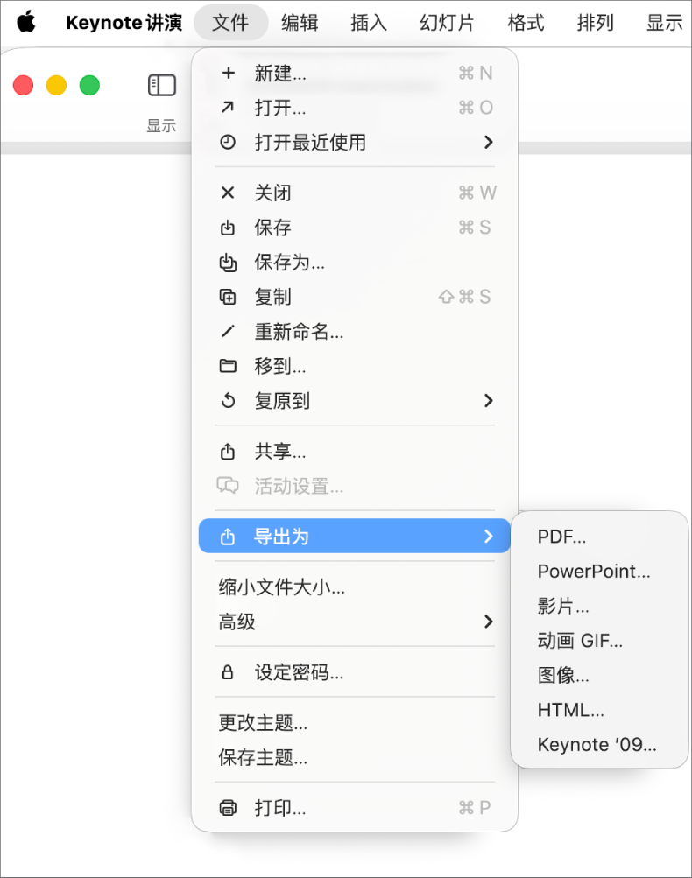The height and width of the screenshot is (878, 692).
Task: Toggle the sidebar icon in the toolbar
Action: click(x=162, y=85)
